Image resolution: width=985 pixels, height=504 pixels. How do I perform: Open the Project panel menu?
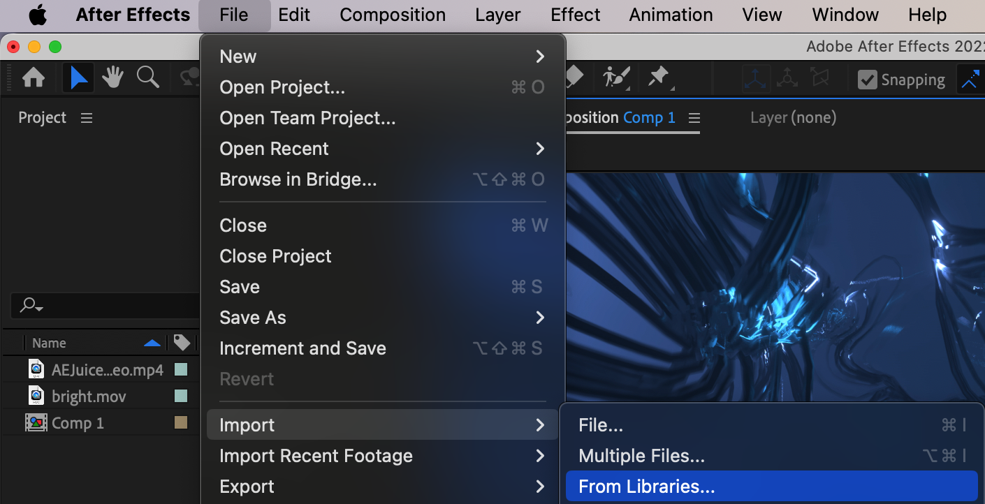[x=87, y=118]
